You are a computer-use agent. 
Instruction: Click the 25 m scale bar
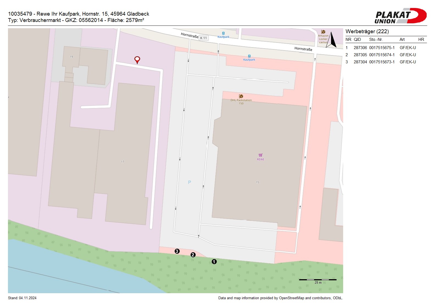tap(318, 280)
